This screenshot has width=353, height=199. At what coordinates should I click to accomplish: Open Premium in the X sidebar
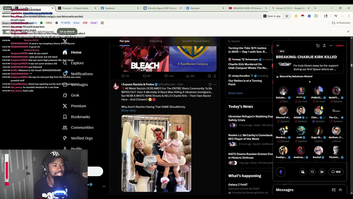pyautogui.click(x=74, y=106)
